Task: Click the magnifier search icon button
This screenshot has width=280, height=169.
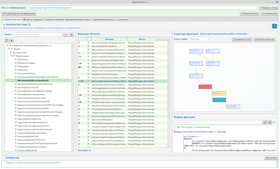Action: (x=66, y=34)
